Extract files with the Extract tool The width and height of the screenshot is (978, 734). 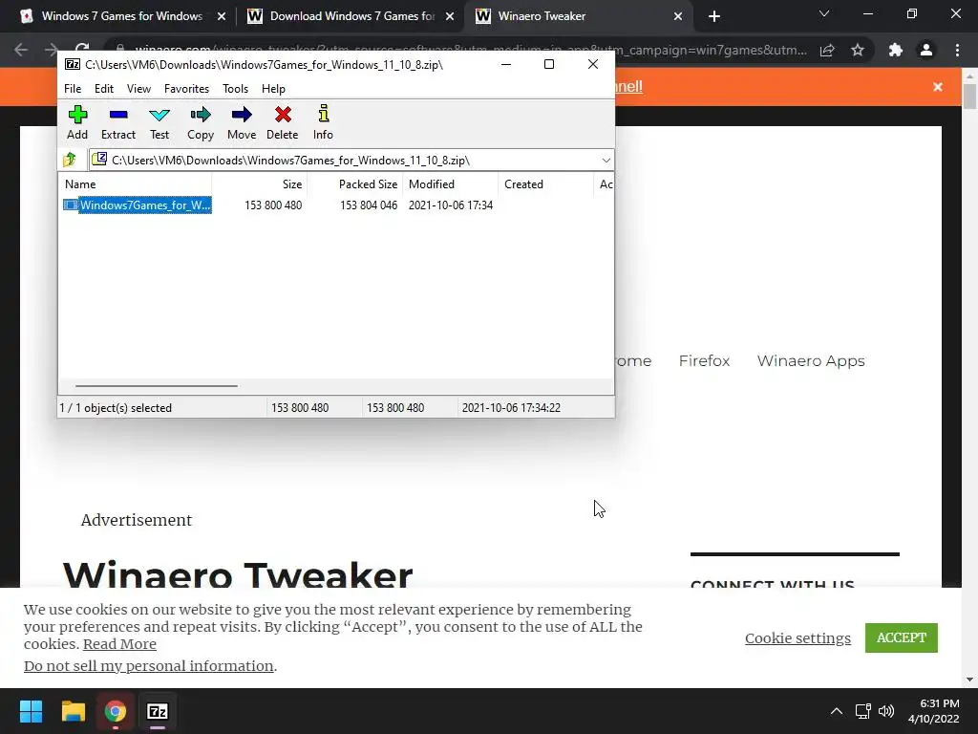[117, 122]
